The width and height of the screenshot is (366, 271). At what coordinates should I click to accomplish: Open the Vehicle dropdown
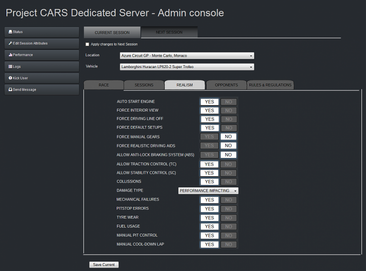[187, 67]
